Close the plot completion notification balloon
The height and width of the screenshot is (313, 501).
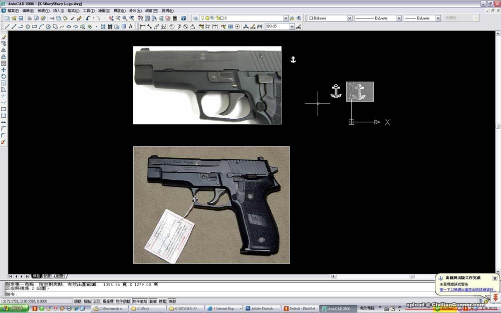[494, 278]
